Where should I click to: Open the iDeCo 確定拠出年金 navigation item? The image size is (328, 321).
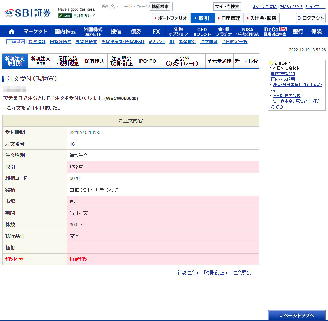point(275,32)
